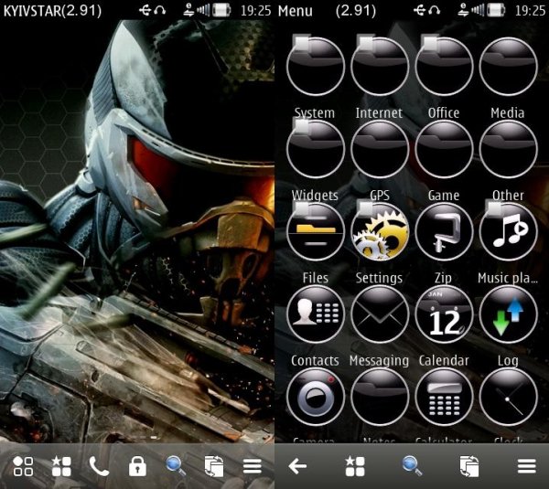Open favorites star grid on home screen toolbar
Image resolution: width=549 pixels, height=489 pixels.
[x=61, y=466]
